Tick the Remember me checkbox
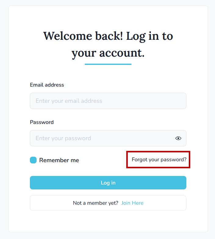This screenshot has height=239, width=215. click(x=33, y=160)
